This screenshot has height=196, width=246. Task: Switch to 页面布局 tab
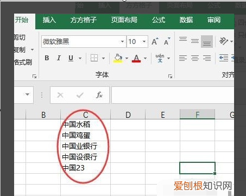point(124,20)
